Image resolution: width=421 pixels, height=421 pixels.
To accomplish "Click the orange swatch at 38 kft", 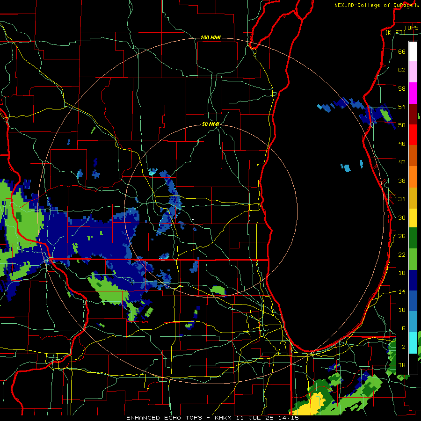I will (413, 177).
